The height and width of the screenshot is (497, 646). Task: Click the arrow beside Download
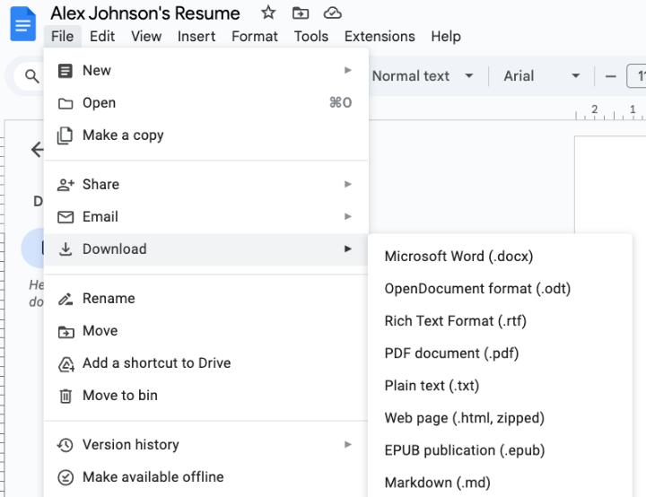pos(348,248)
